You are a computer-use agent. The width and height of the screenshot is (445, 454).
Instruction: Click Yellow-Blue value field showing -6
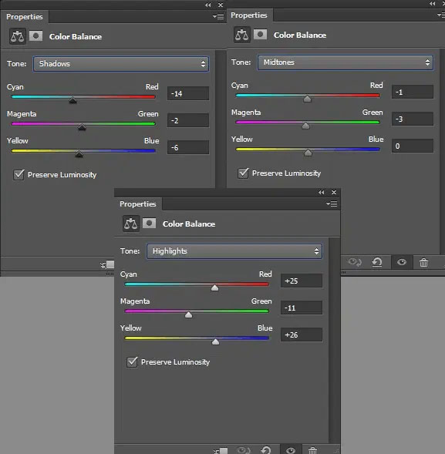tap(188, 148)
